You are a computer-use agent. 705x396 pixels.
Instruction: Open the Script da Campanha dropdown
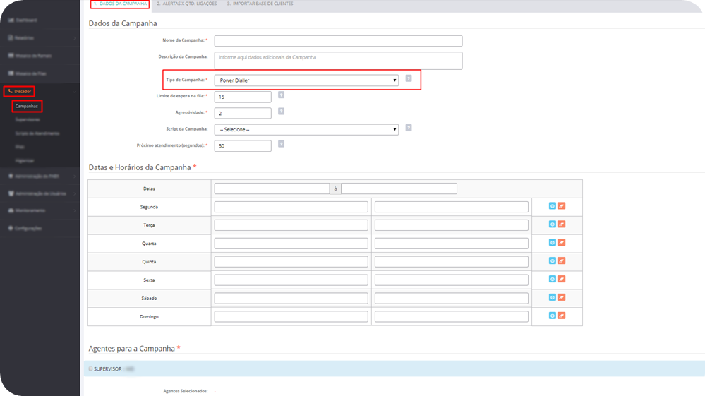(306, 130)
